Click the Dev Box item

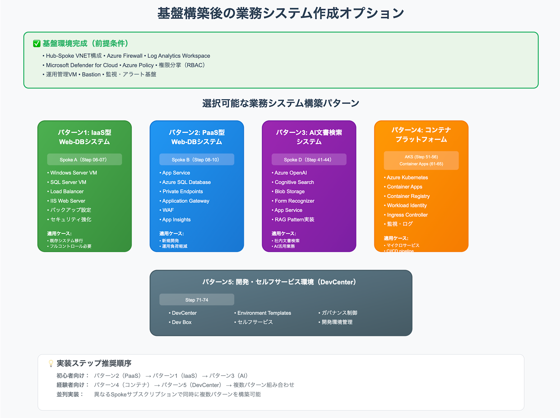pyautogui.click(x=180, y=322)
